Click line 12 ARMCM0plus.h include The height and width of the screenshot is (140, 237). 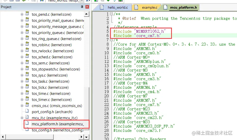[140, 62]
